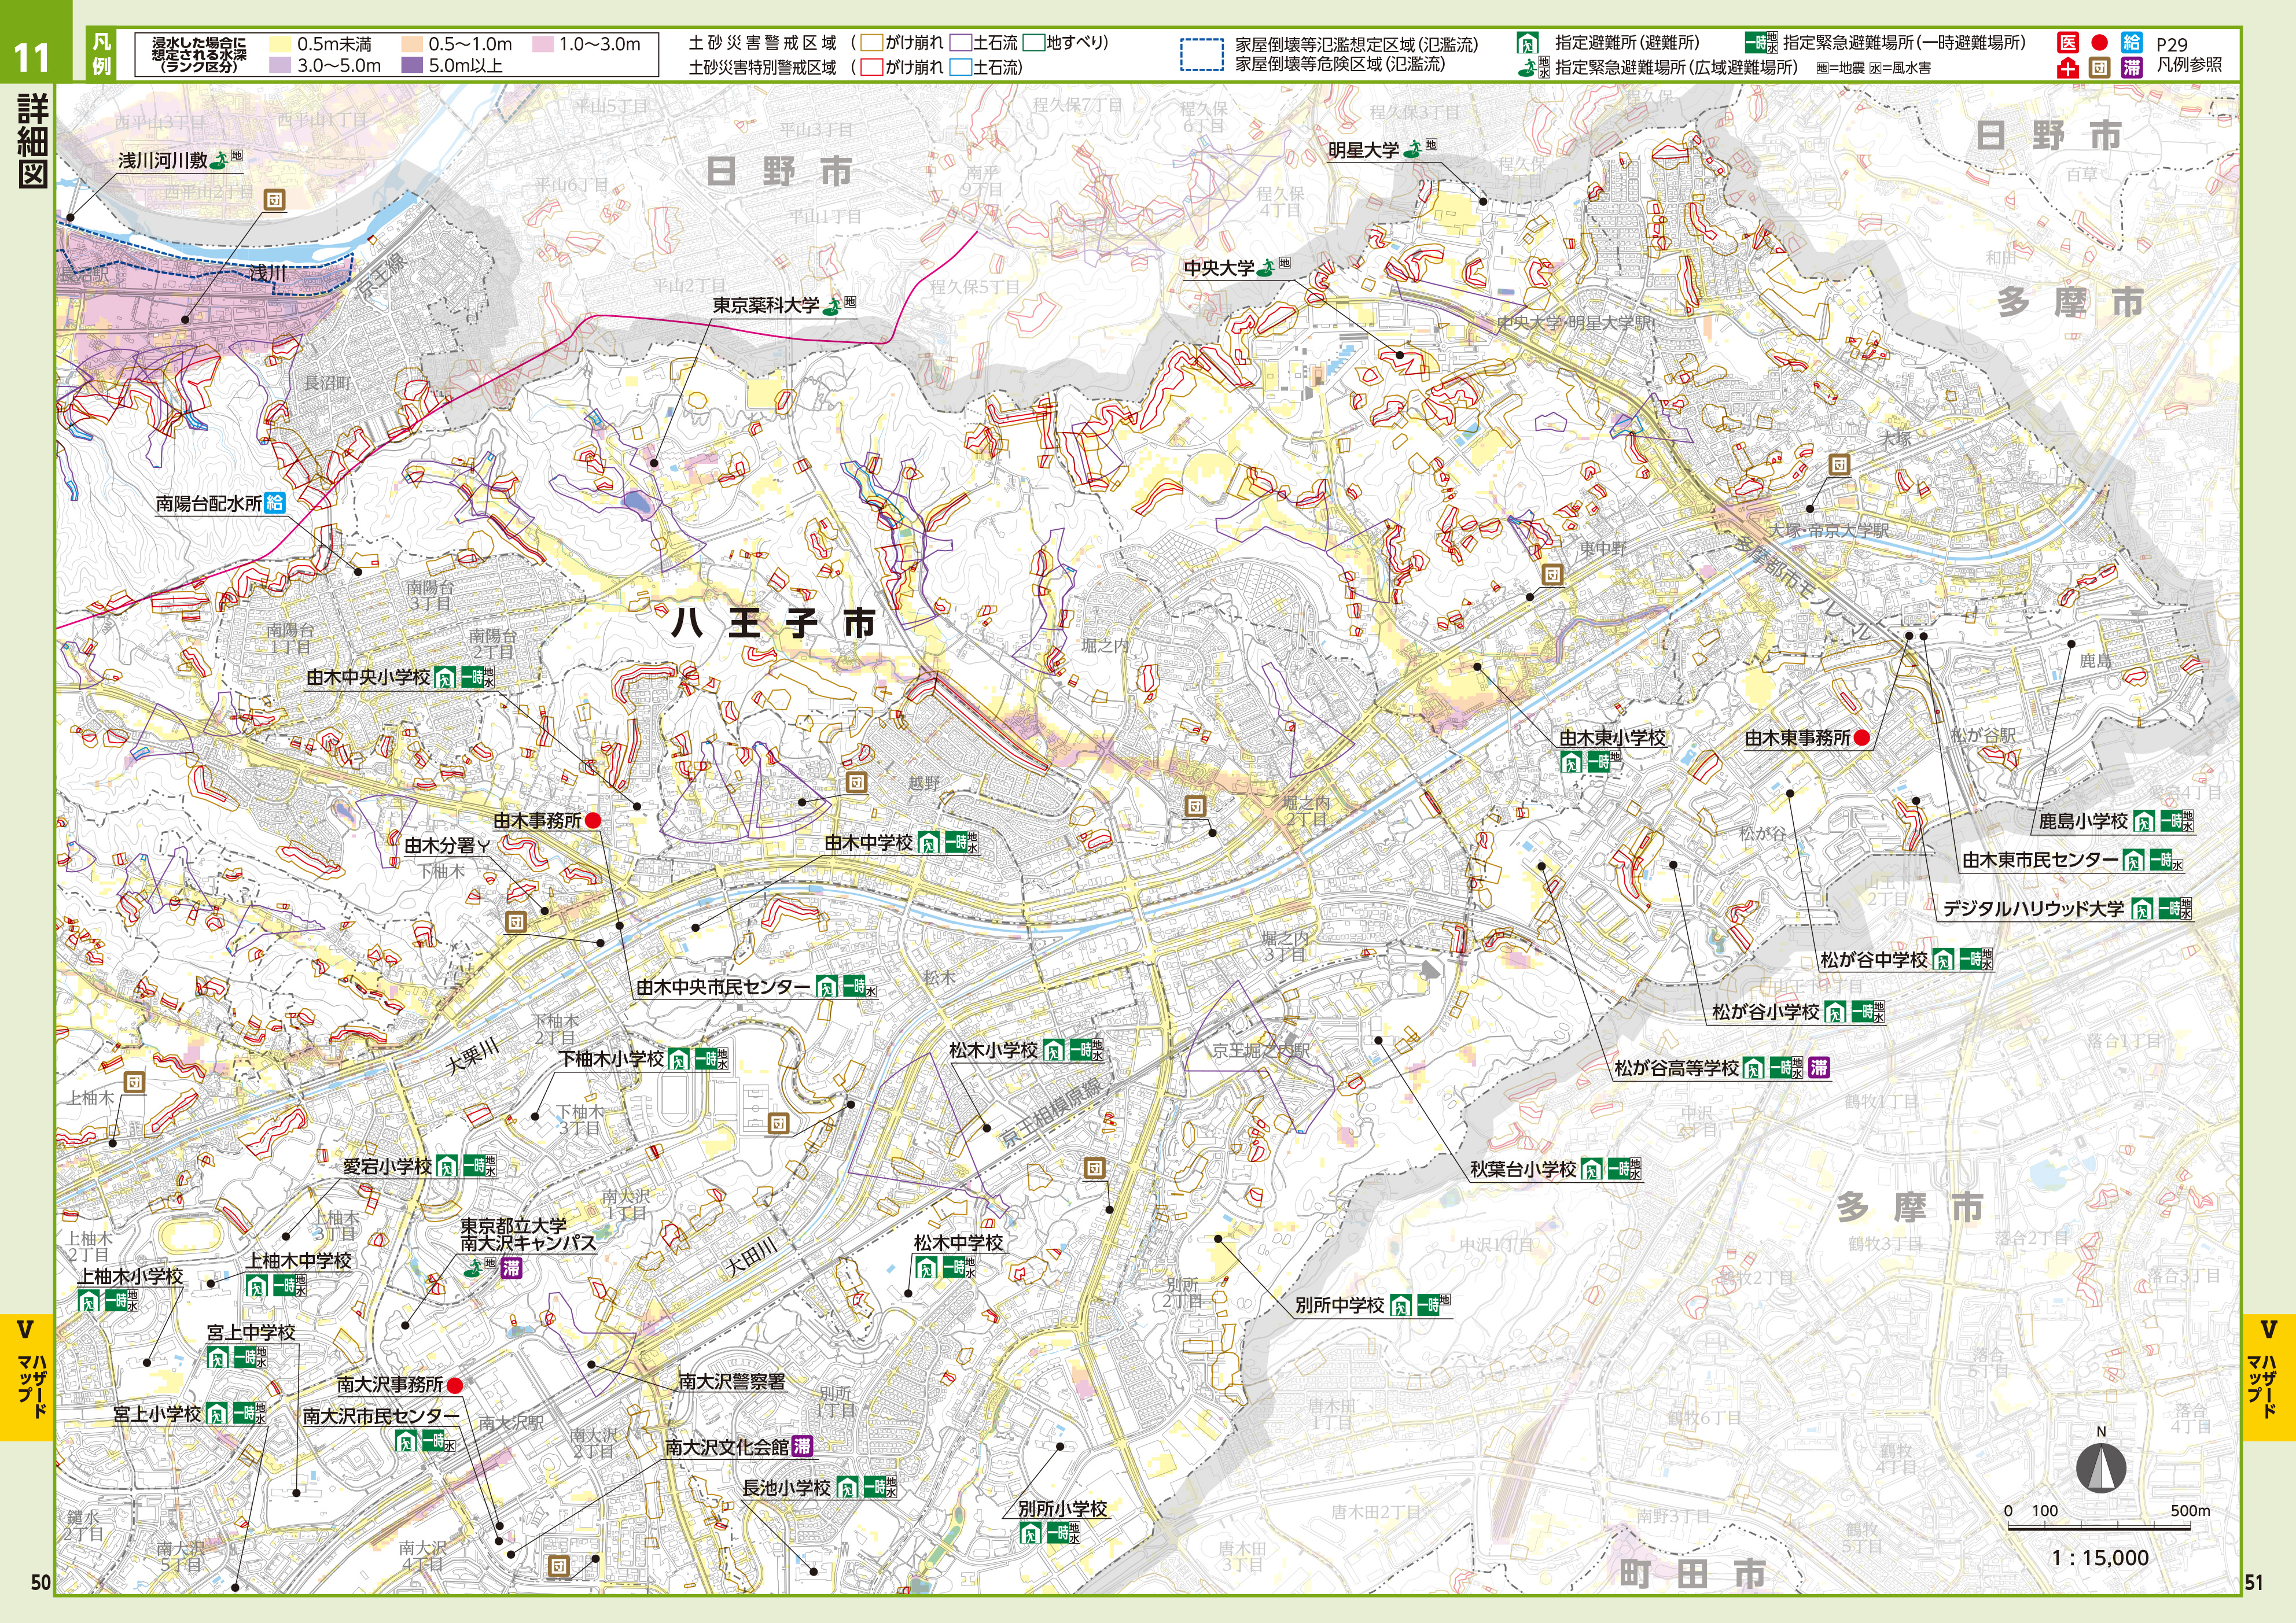Click the 南大沢警察署 label
2296x1623 pixels.
pyautogui.click(x=732, y=1382)
